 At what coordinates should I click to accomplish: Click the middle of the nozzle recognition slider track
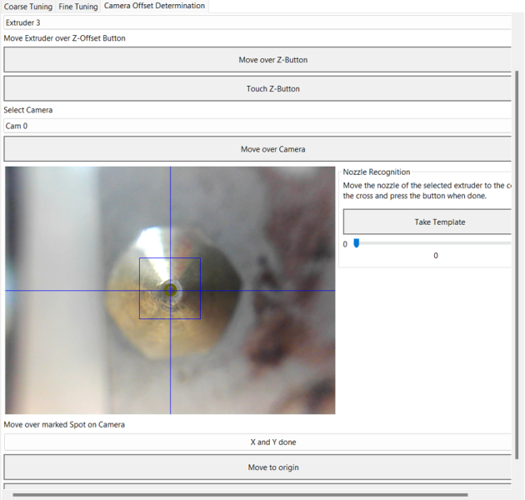[x=432, y=243]
